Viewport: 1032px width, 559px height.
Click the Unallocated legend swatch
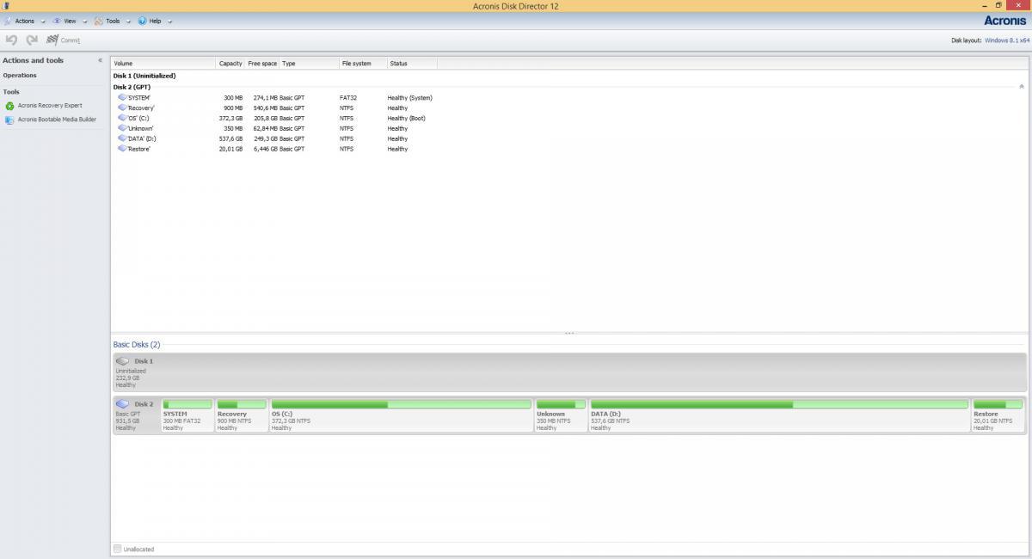pos(117,549)
